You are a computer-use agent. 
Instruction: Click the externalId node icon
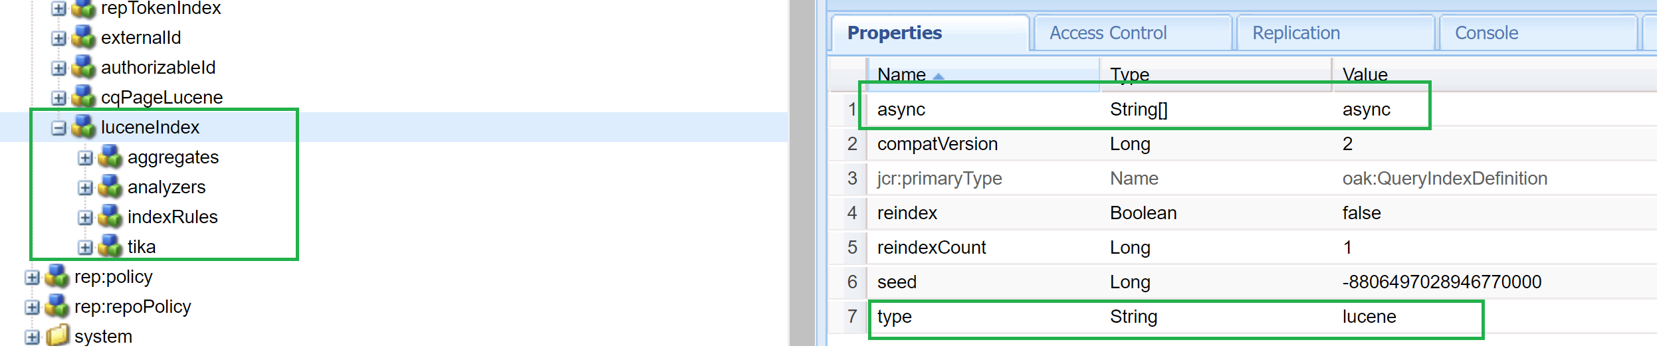(84, 37)
